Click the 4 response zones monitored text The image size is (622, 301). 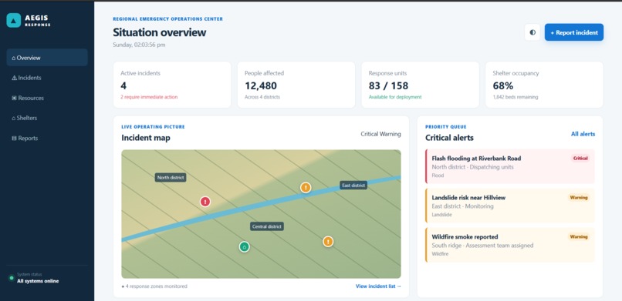click(154, 286)
